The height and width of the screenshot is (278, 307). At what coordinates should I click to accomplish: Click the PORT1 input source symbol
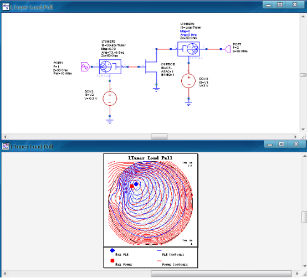pos(85,67)
